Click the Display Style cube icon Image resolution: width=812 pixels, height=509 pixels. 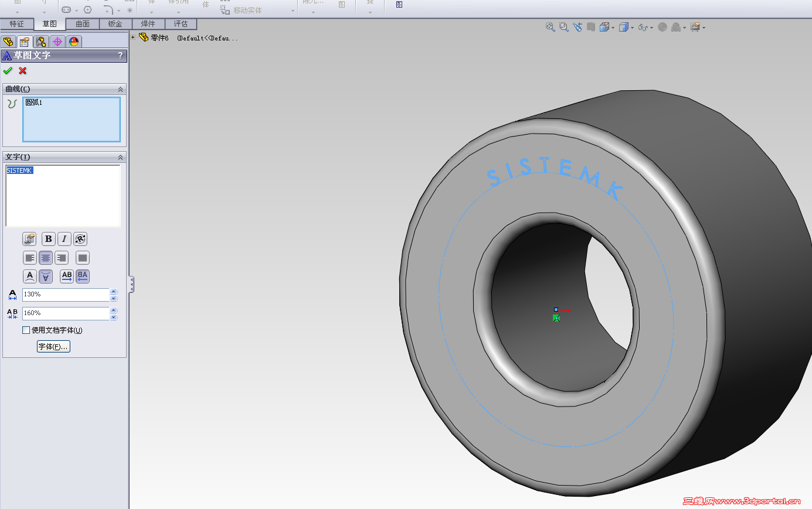point(624,27)
